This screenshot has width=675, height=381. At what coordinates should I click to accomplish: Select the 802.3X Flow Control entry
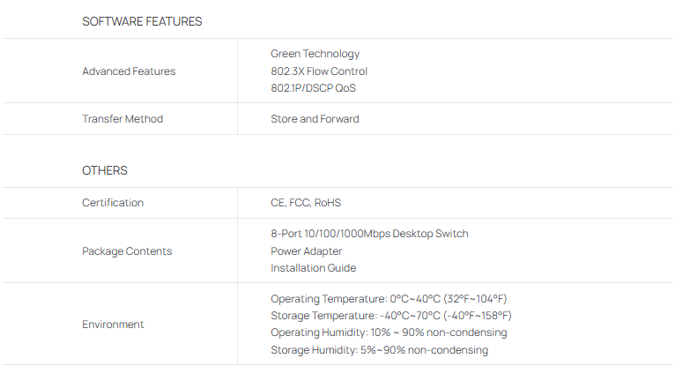319,71
